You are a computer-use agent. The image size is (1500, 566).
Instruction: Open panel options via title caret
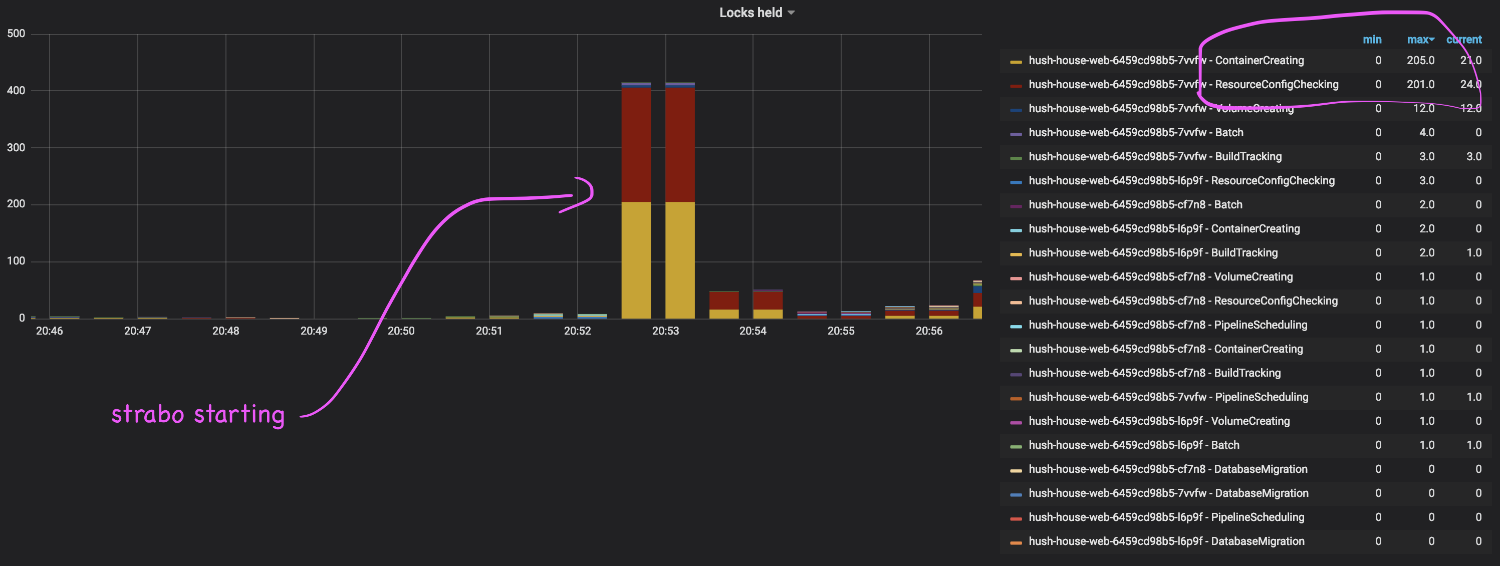pyautogui.click(x=791, y=12)
